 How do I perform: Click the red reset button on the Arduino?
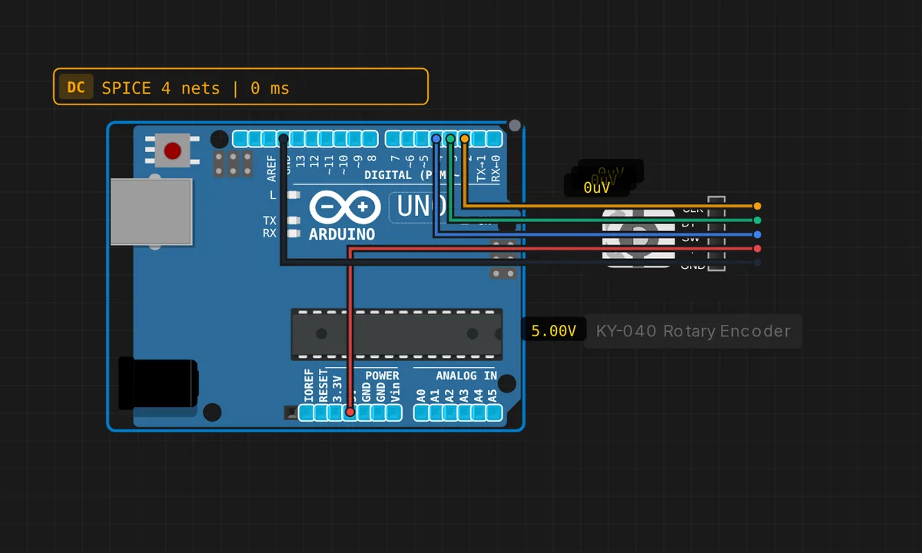(x=173, y=151)
